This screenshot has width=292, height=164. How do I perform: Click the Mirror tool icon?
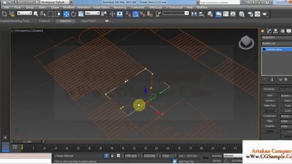click(x=194, y=14)
